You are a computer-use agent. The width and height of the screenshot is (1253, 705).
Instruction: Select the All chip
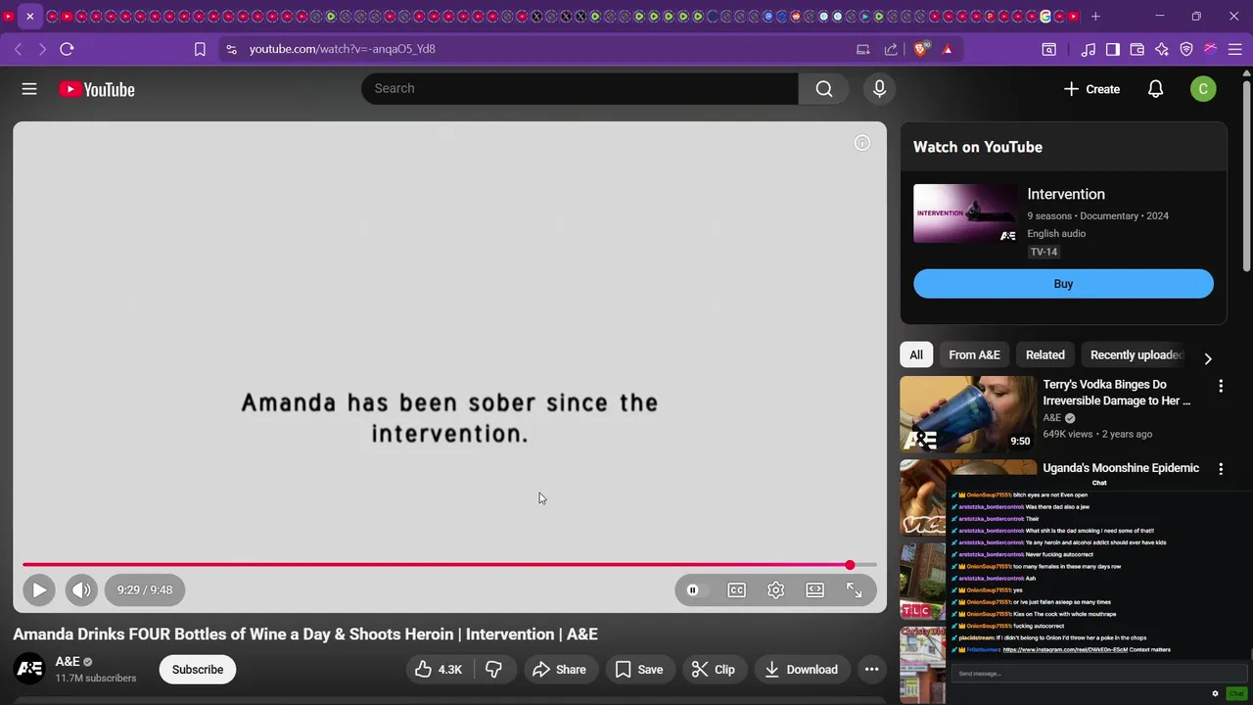click(916, 355)
